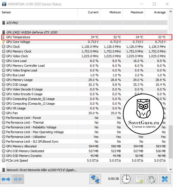Click the collapse columns grey arrows button
This screenshot has height=187, width=173.
[x=18, y=179]
